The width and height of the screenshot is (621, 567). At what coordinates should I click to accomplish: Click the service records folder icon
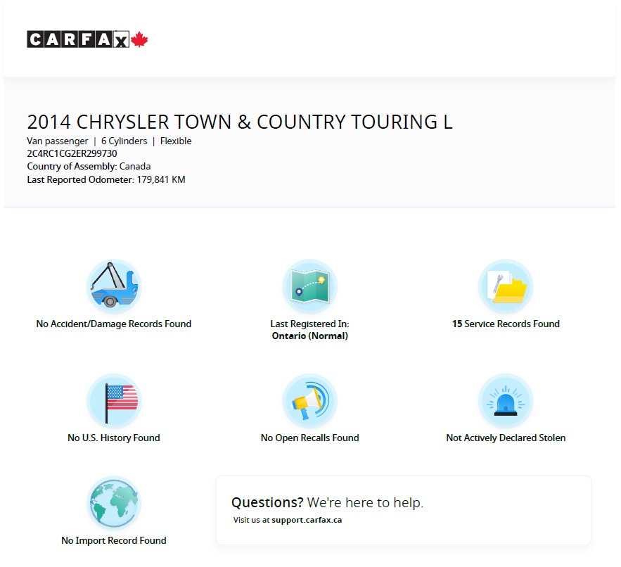pos(506,286)
